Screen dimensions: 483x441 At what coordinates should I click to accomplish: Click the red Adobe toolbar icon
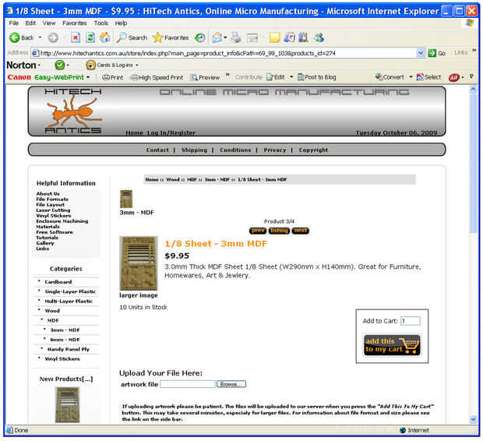[x=454, y=78]
